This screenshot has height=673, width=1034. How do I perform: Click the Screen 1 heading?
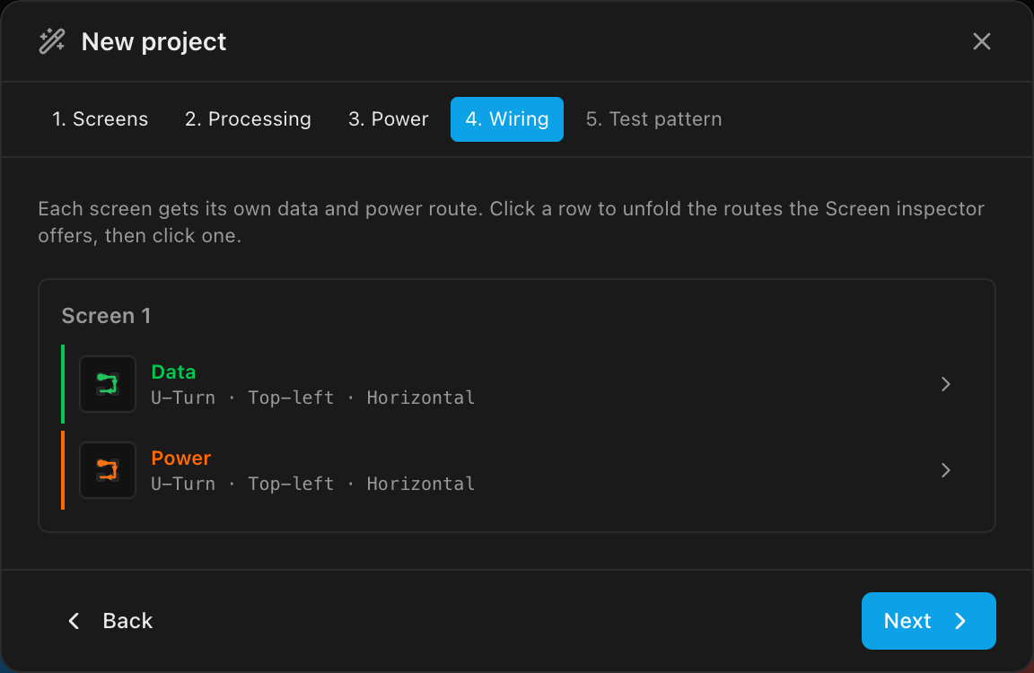[x=106, y=316]
